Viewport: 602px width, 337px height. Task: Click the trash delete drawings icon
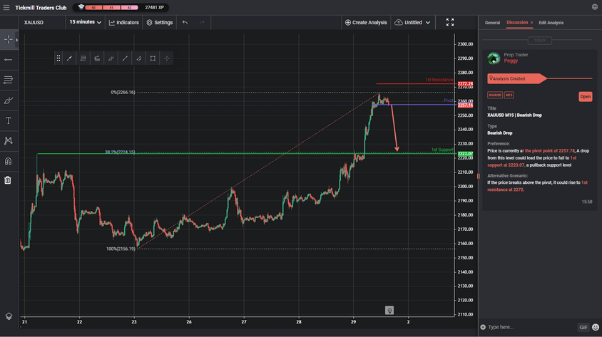(8, 180)
